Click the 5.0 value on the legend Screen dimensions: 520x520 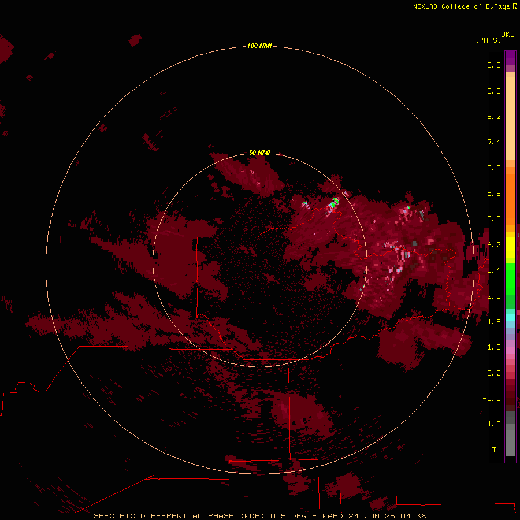coord(494,219)
